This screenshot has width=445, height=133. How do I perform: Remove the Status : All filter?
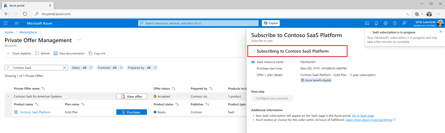[x=91, y=68]
